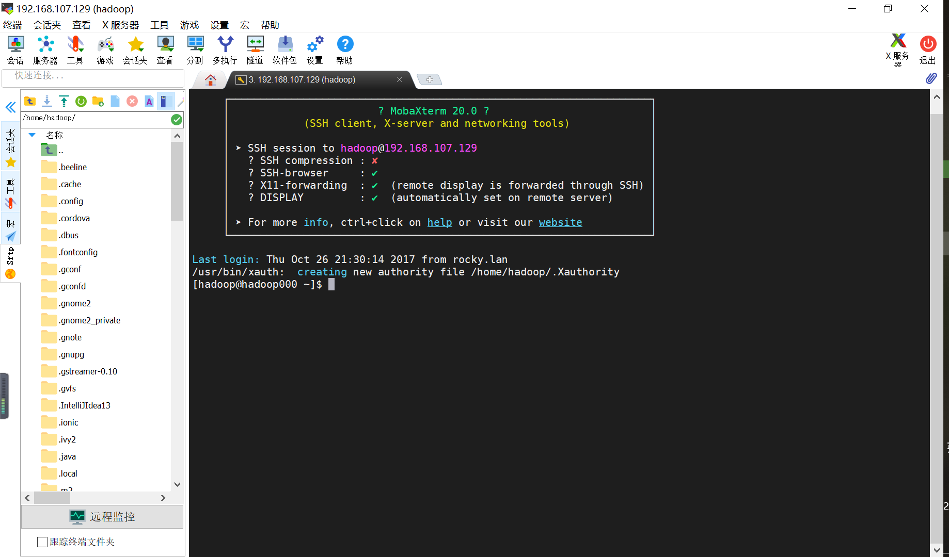The width and height of the screenshot is (949, 557).
Task: Go to parent folder icon in SFTP toolbar
Action: coord(30,101)
